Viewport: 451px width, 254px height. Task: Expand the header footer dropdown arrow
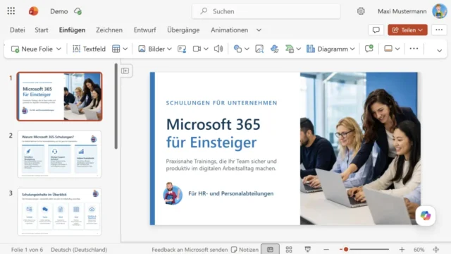[x=397, y=49]
